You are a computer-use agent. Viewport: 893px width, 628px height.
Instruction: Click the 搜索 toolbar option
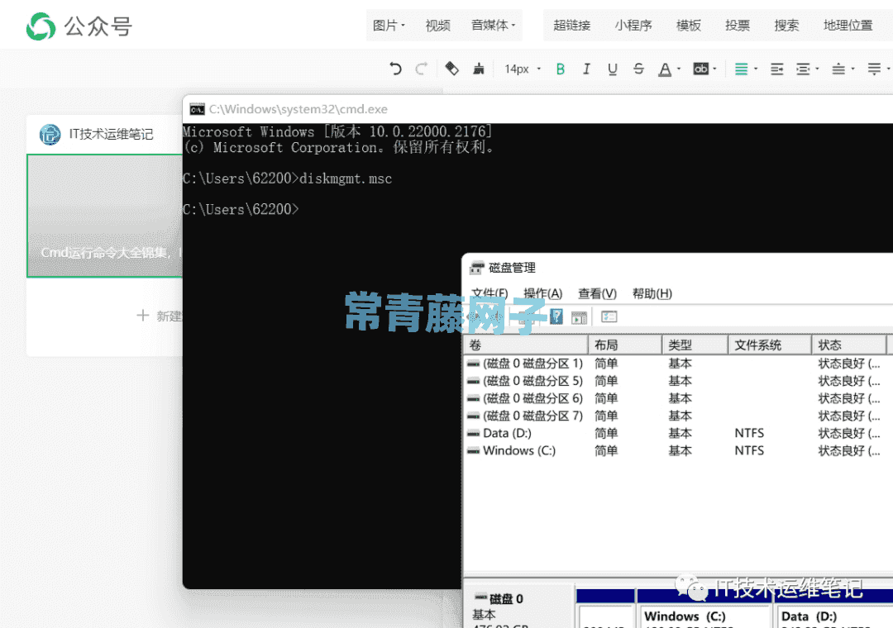click(786, 25)
